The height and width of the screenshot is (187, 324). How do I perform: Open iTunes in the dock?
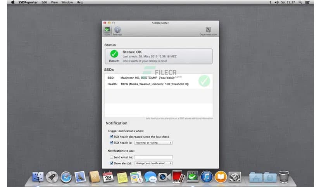[207, 177]
